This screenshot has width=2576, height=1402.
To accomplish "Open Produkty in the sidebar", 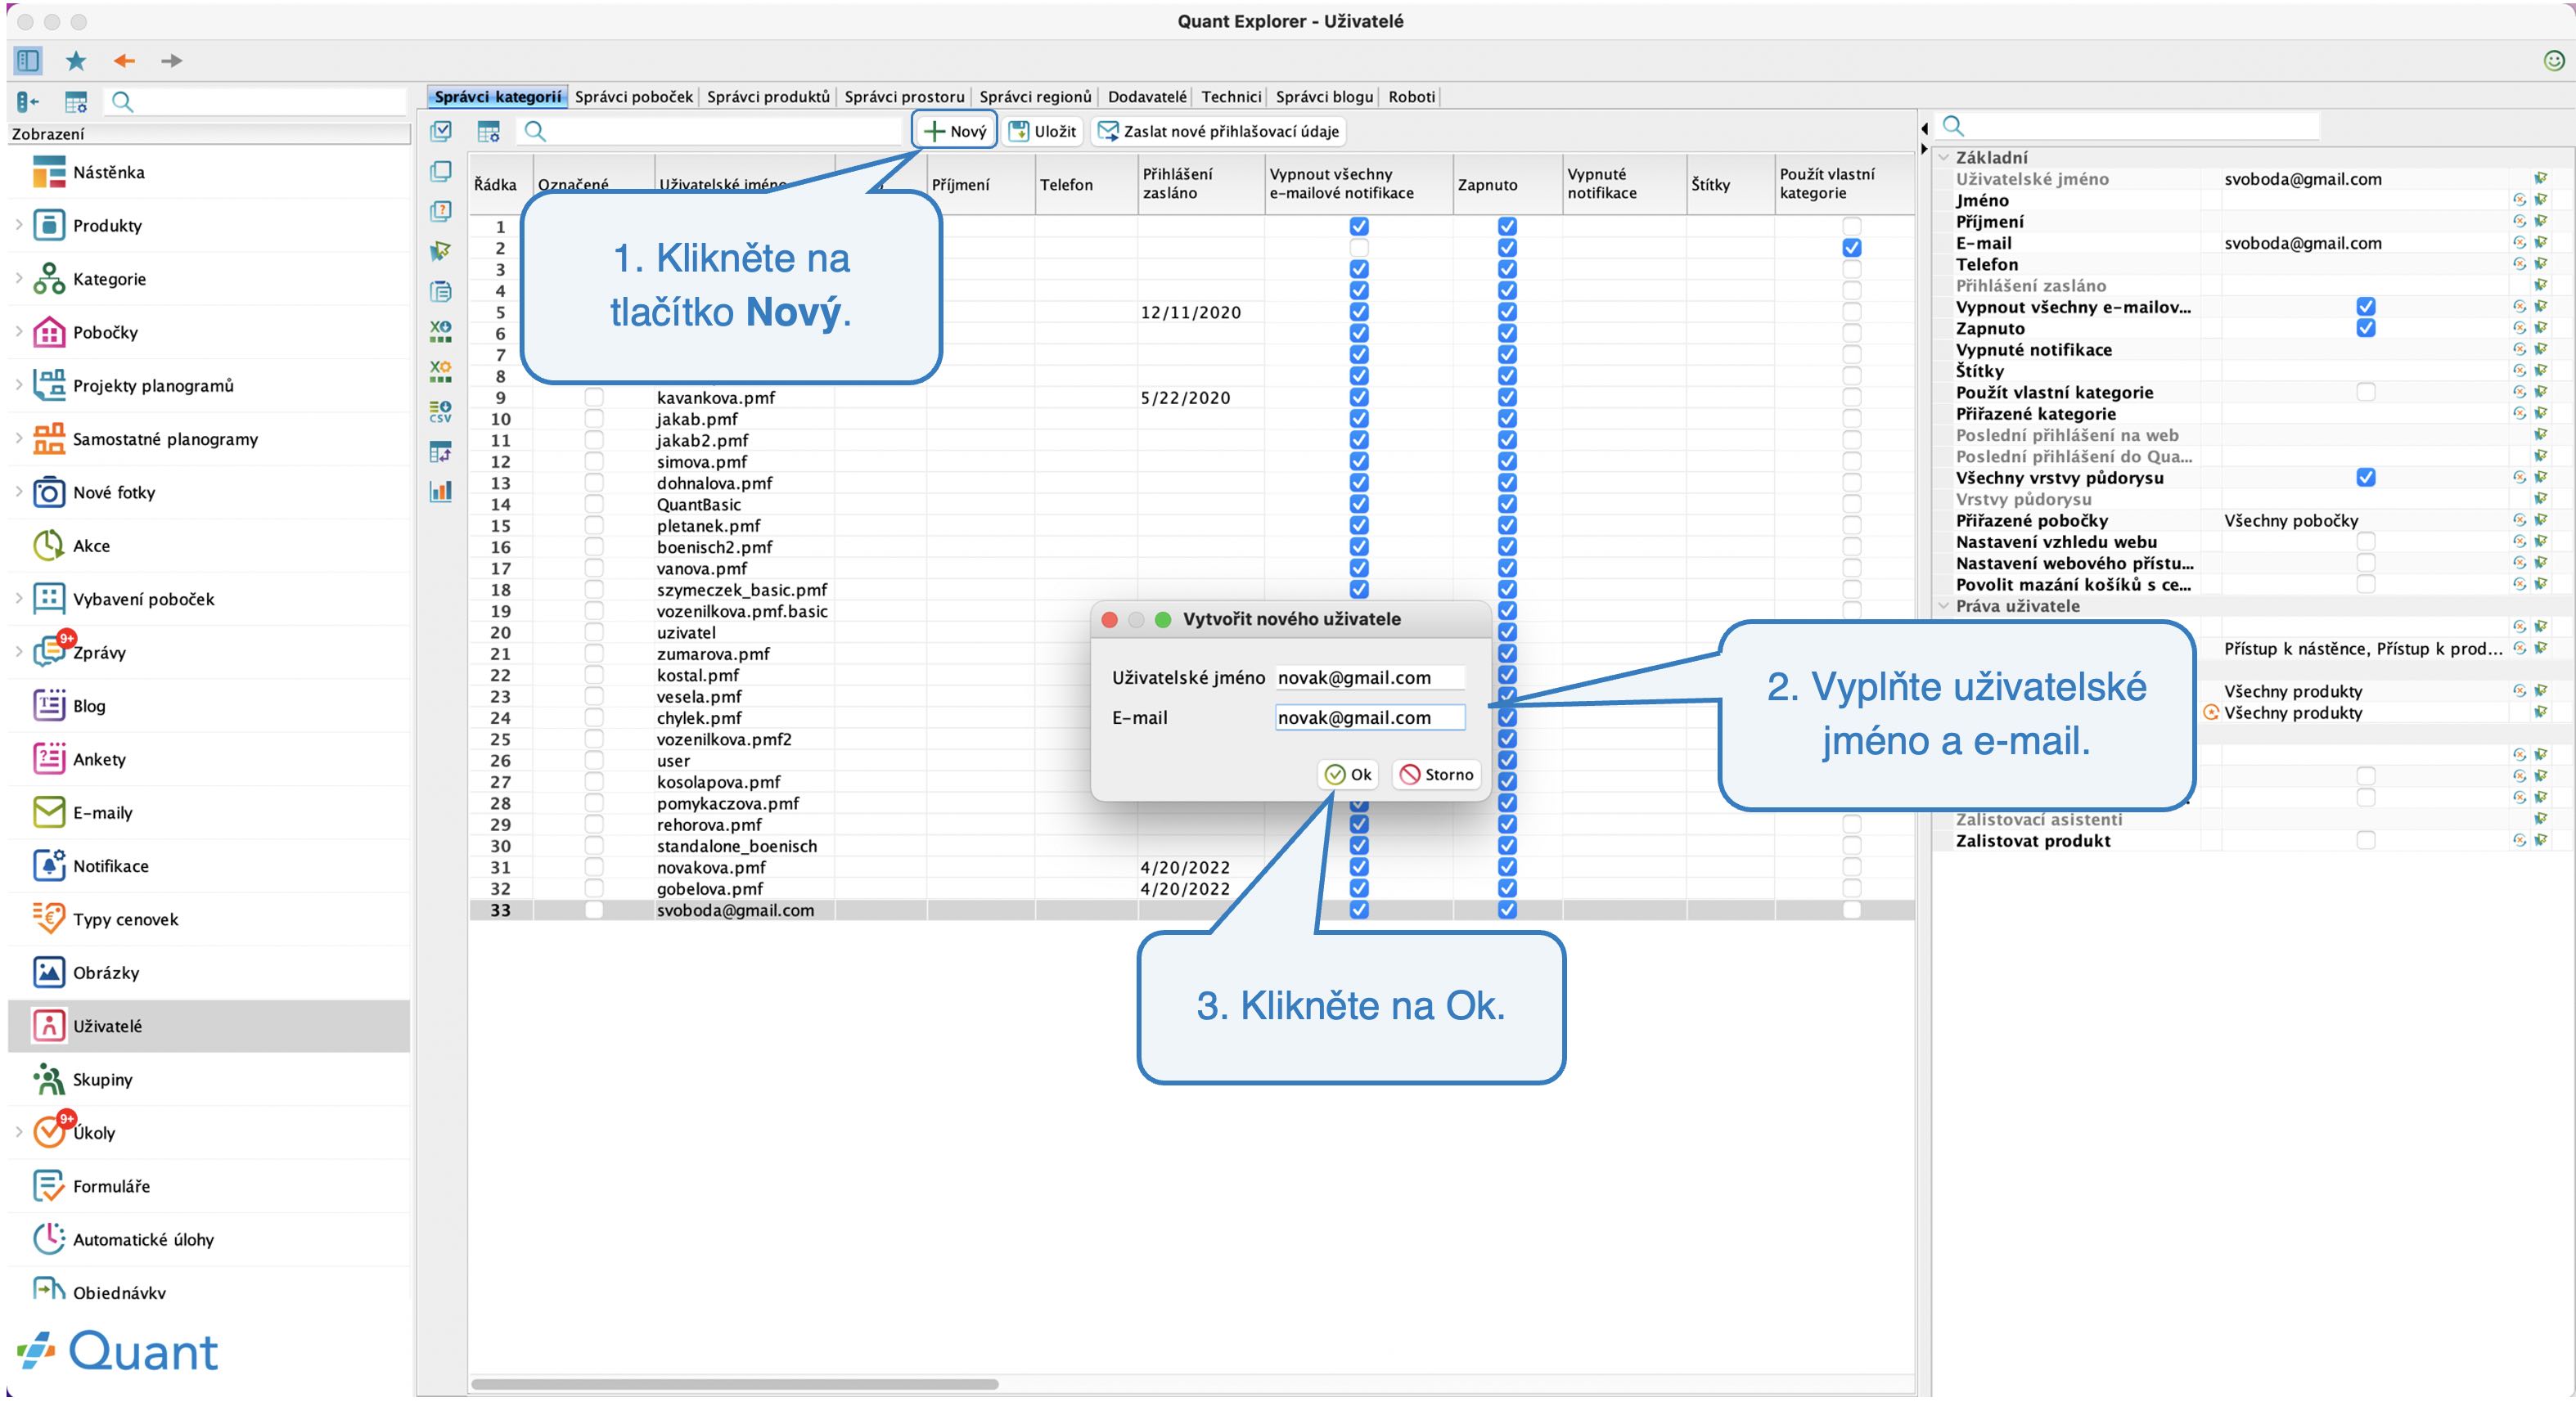I will click(x=107, y=225).
